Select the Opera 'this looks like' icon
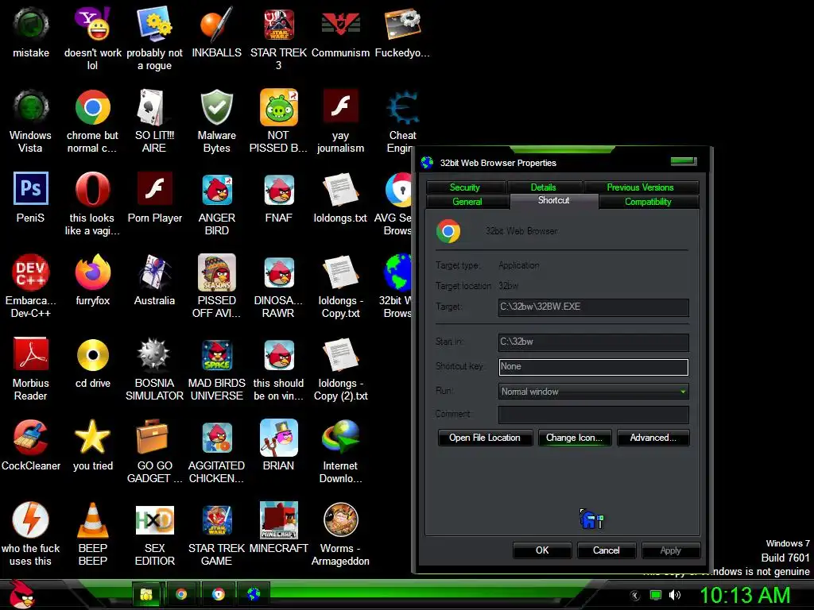The image size is (814, 610). pos(92,203)
